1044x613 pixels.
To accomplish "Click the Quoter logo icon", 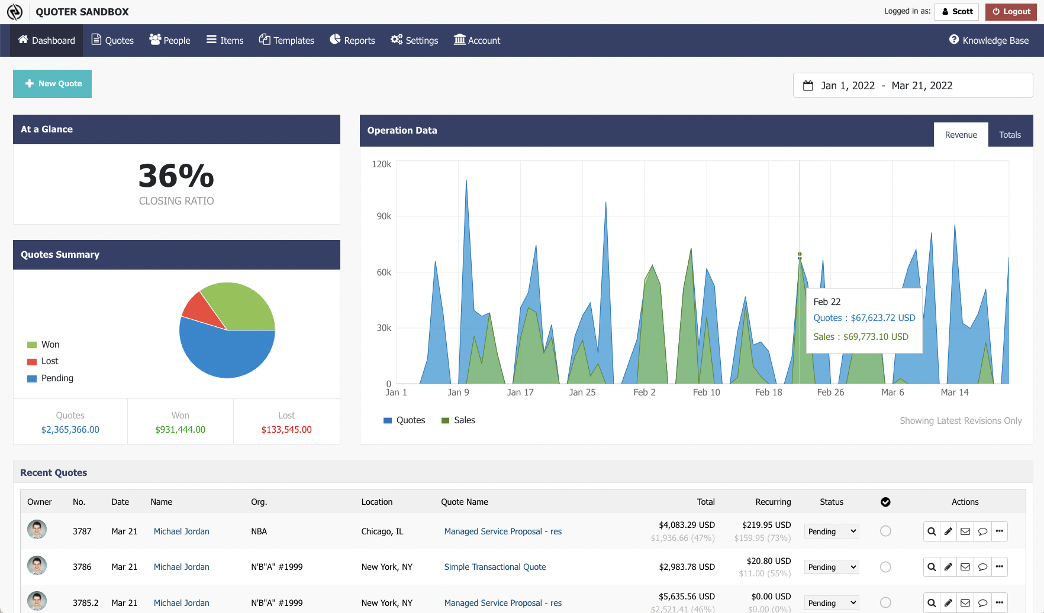I will click(15, 12).
